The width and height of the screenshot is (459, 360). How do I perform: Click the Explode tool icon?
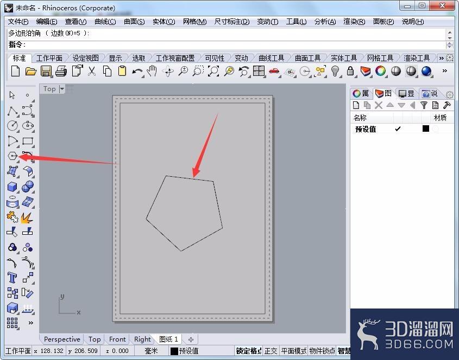click(27, 217)
